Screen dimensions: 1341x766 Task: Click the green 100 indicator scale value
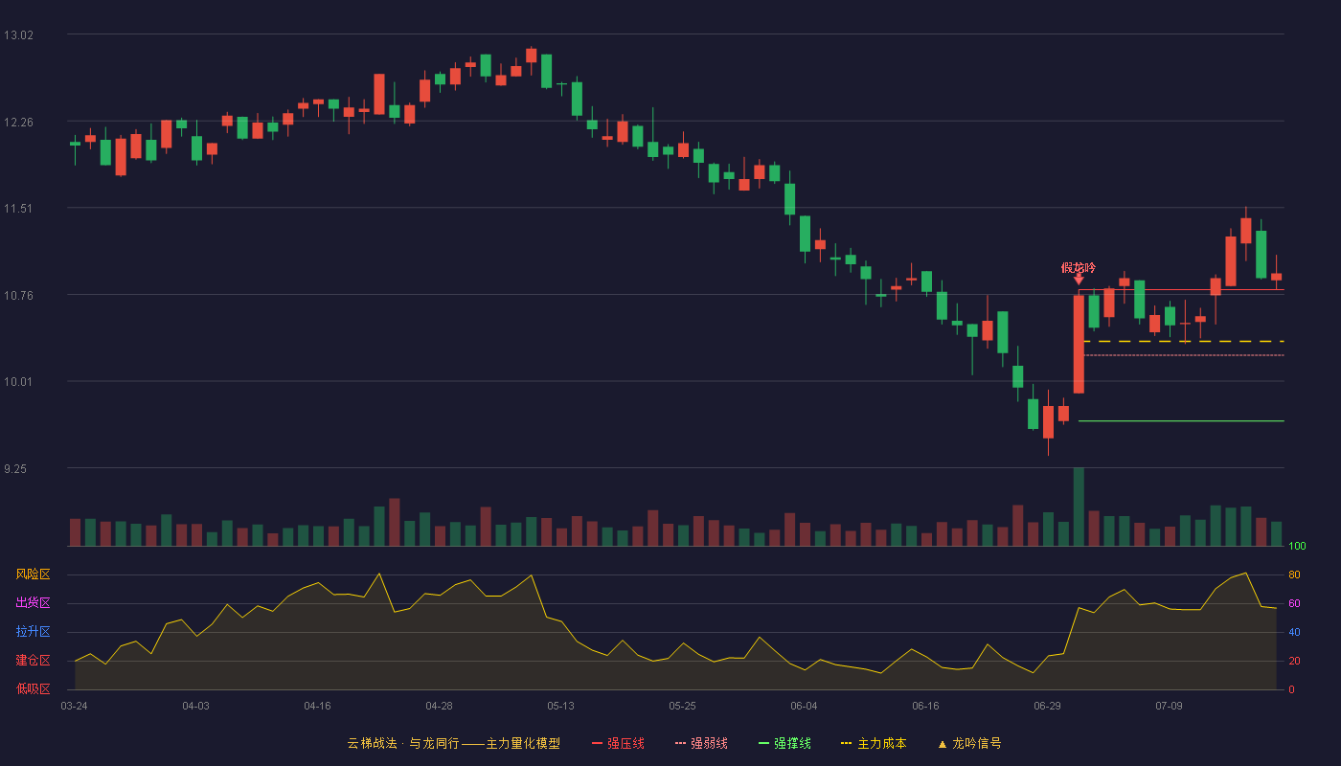1297,546
